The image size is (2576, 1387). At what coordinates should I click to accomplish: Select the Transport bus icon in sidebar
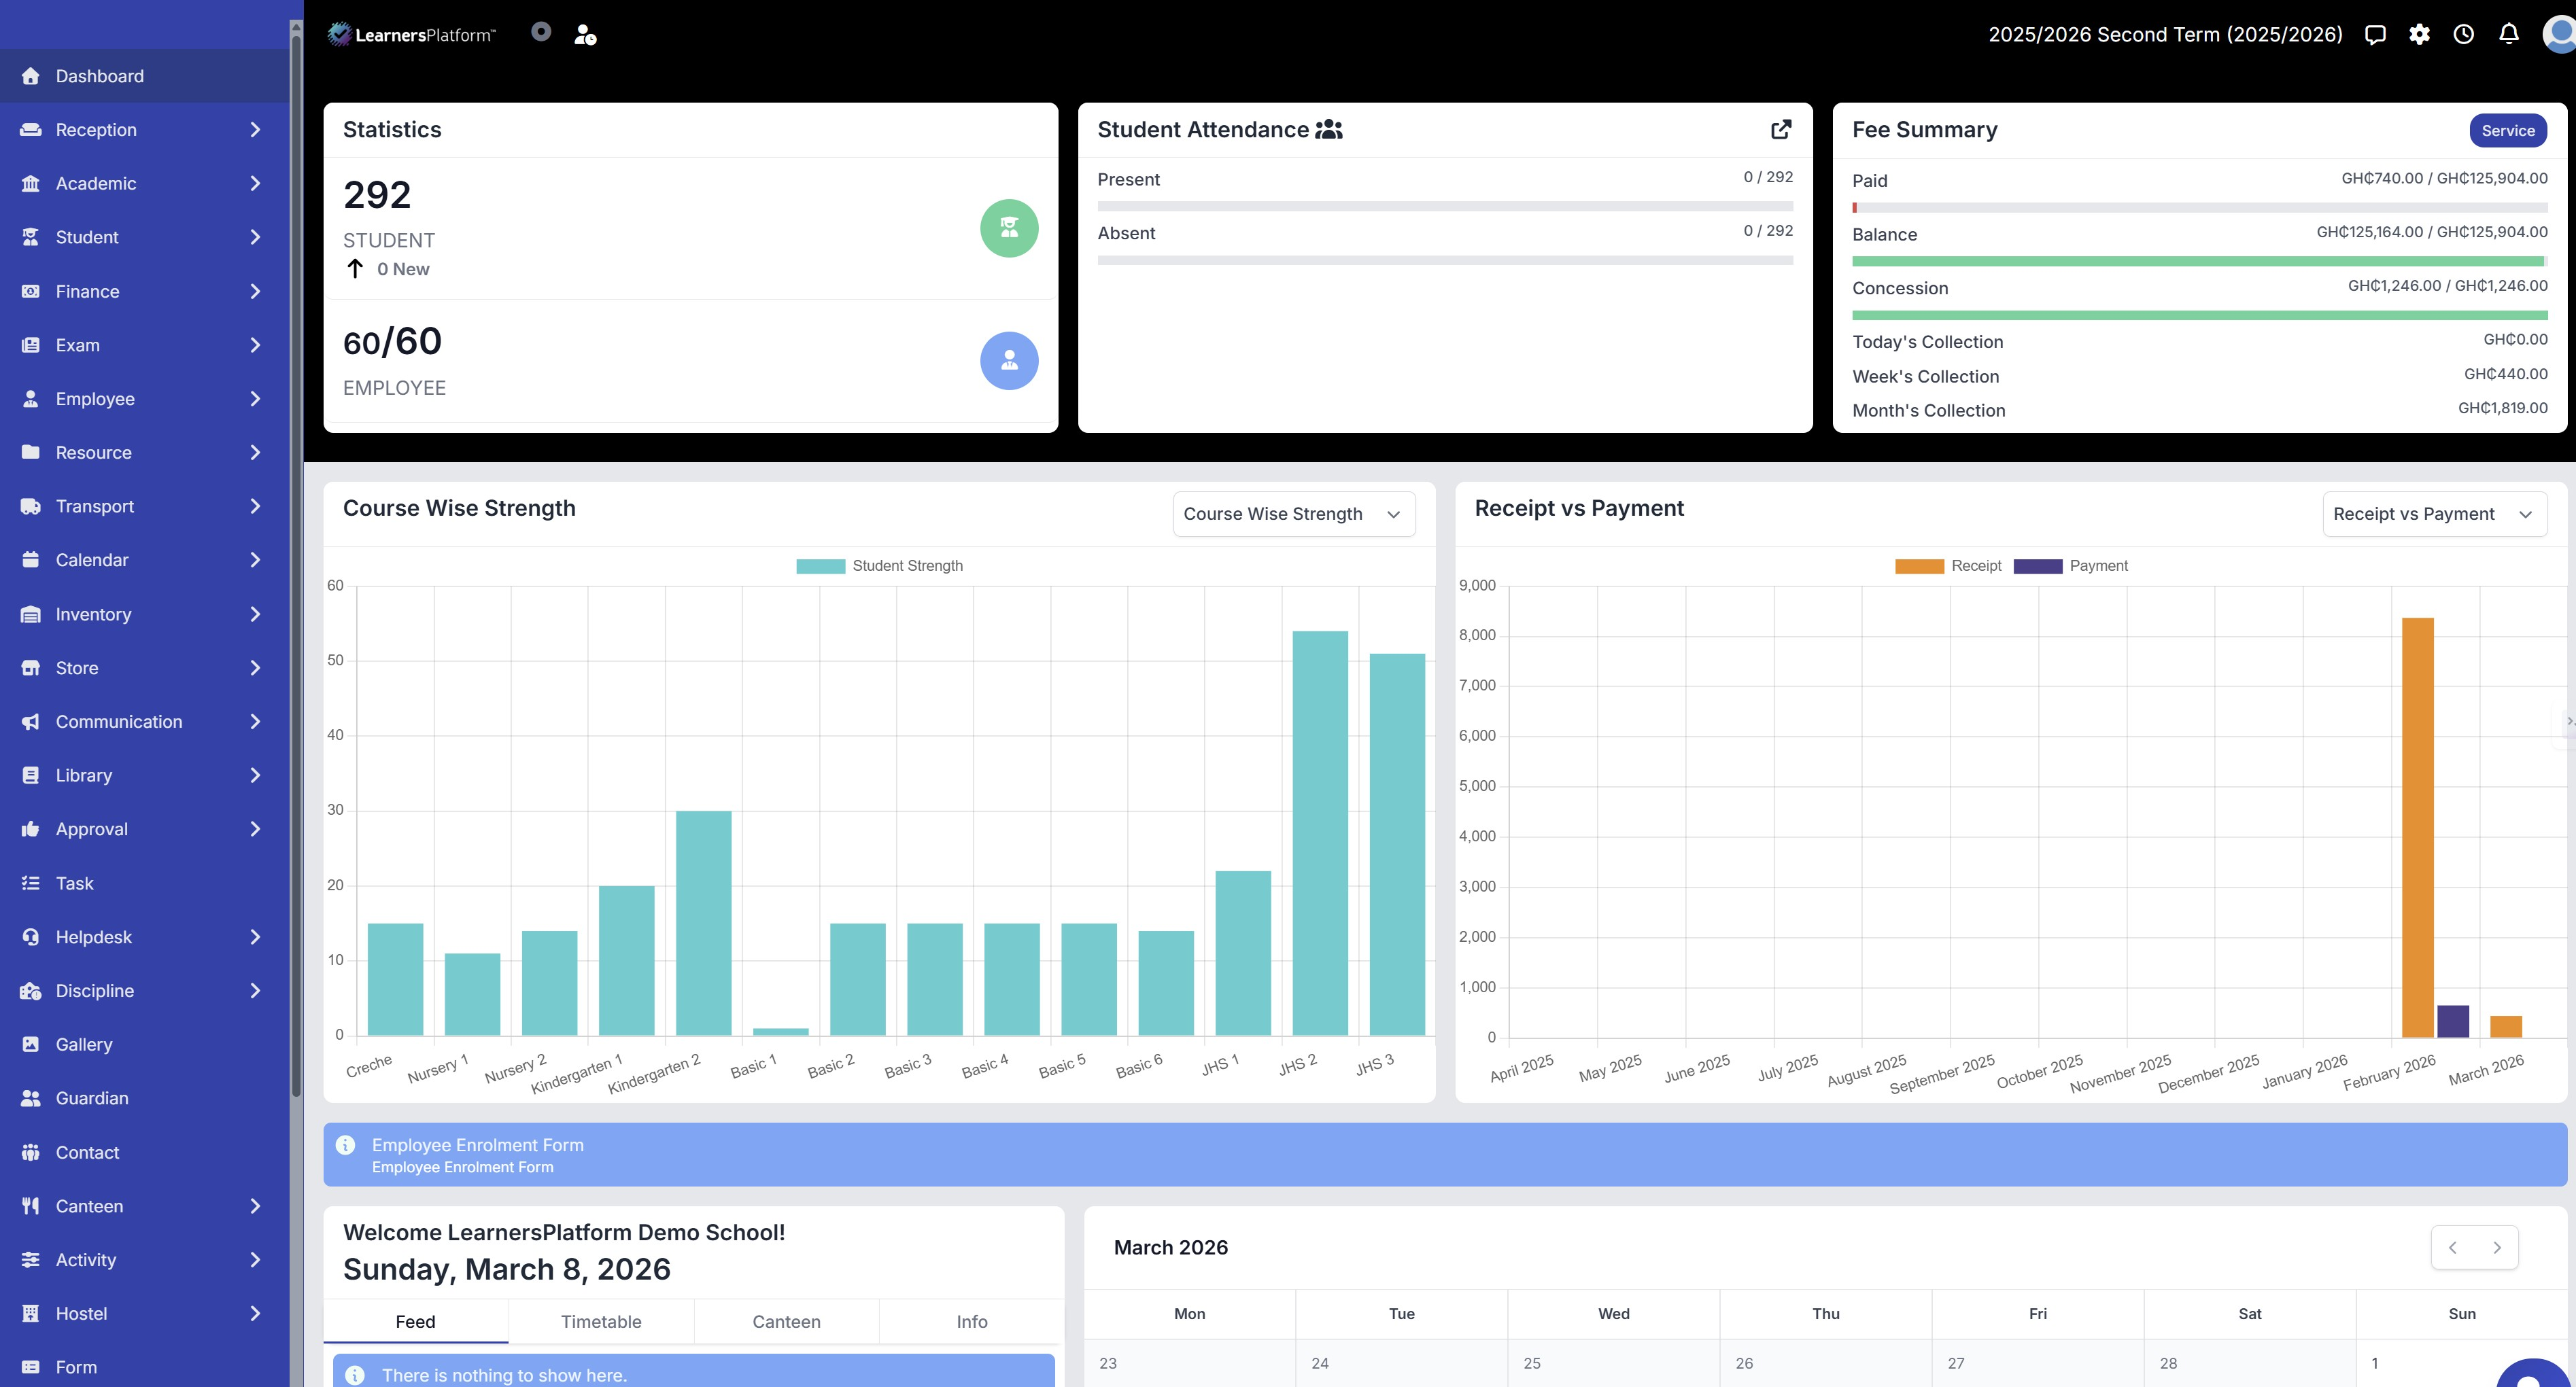(30, 506)
